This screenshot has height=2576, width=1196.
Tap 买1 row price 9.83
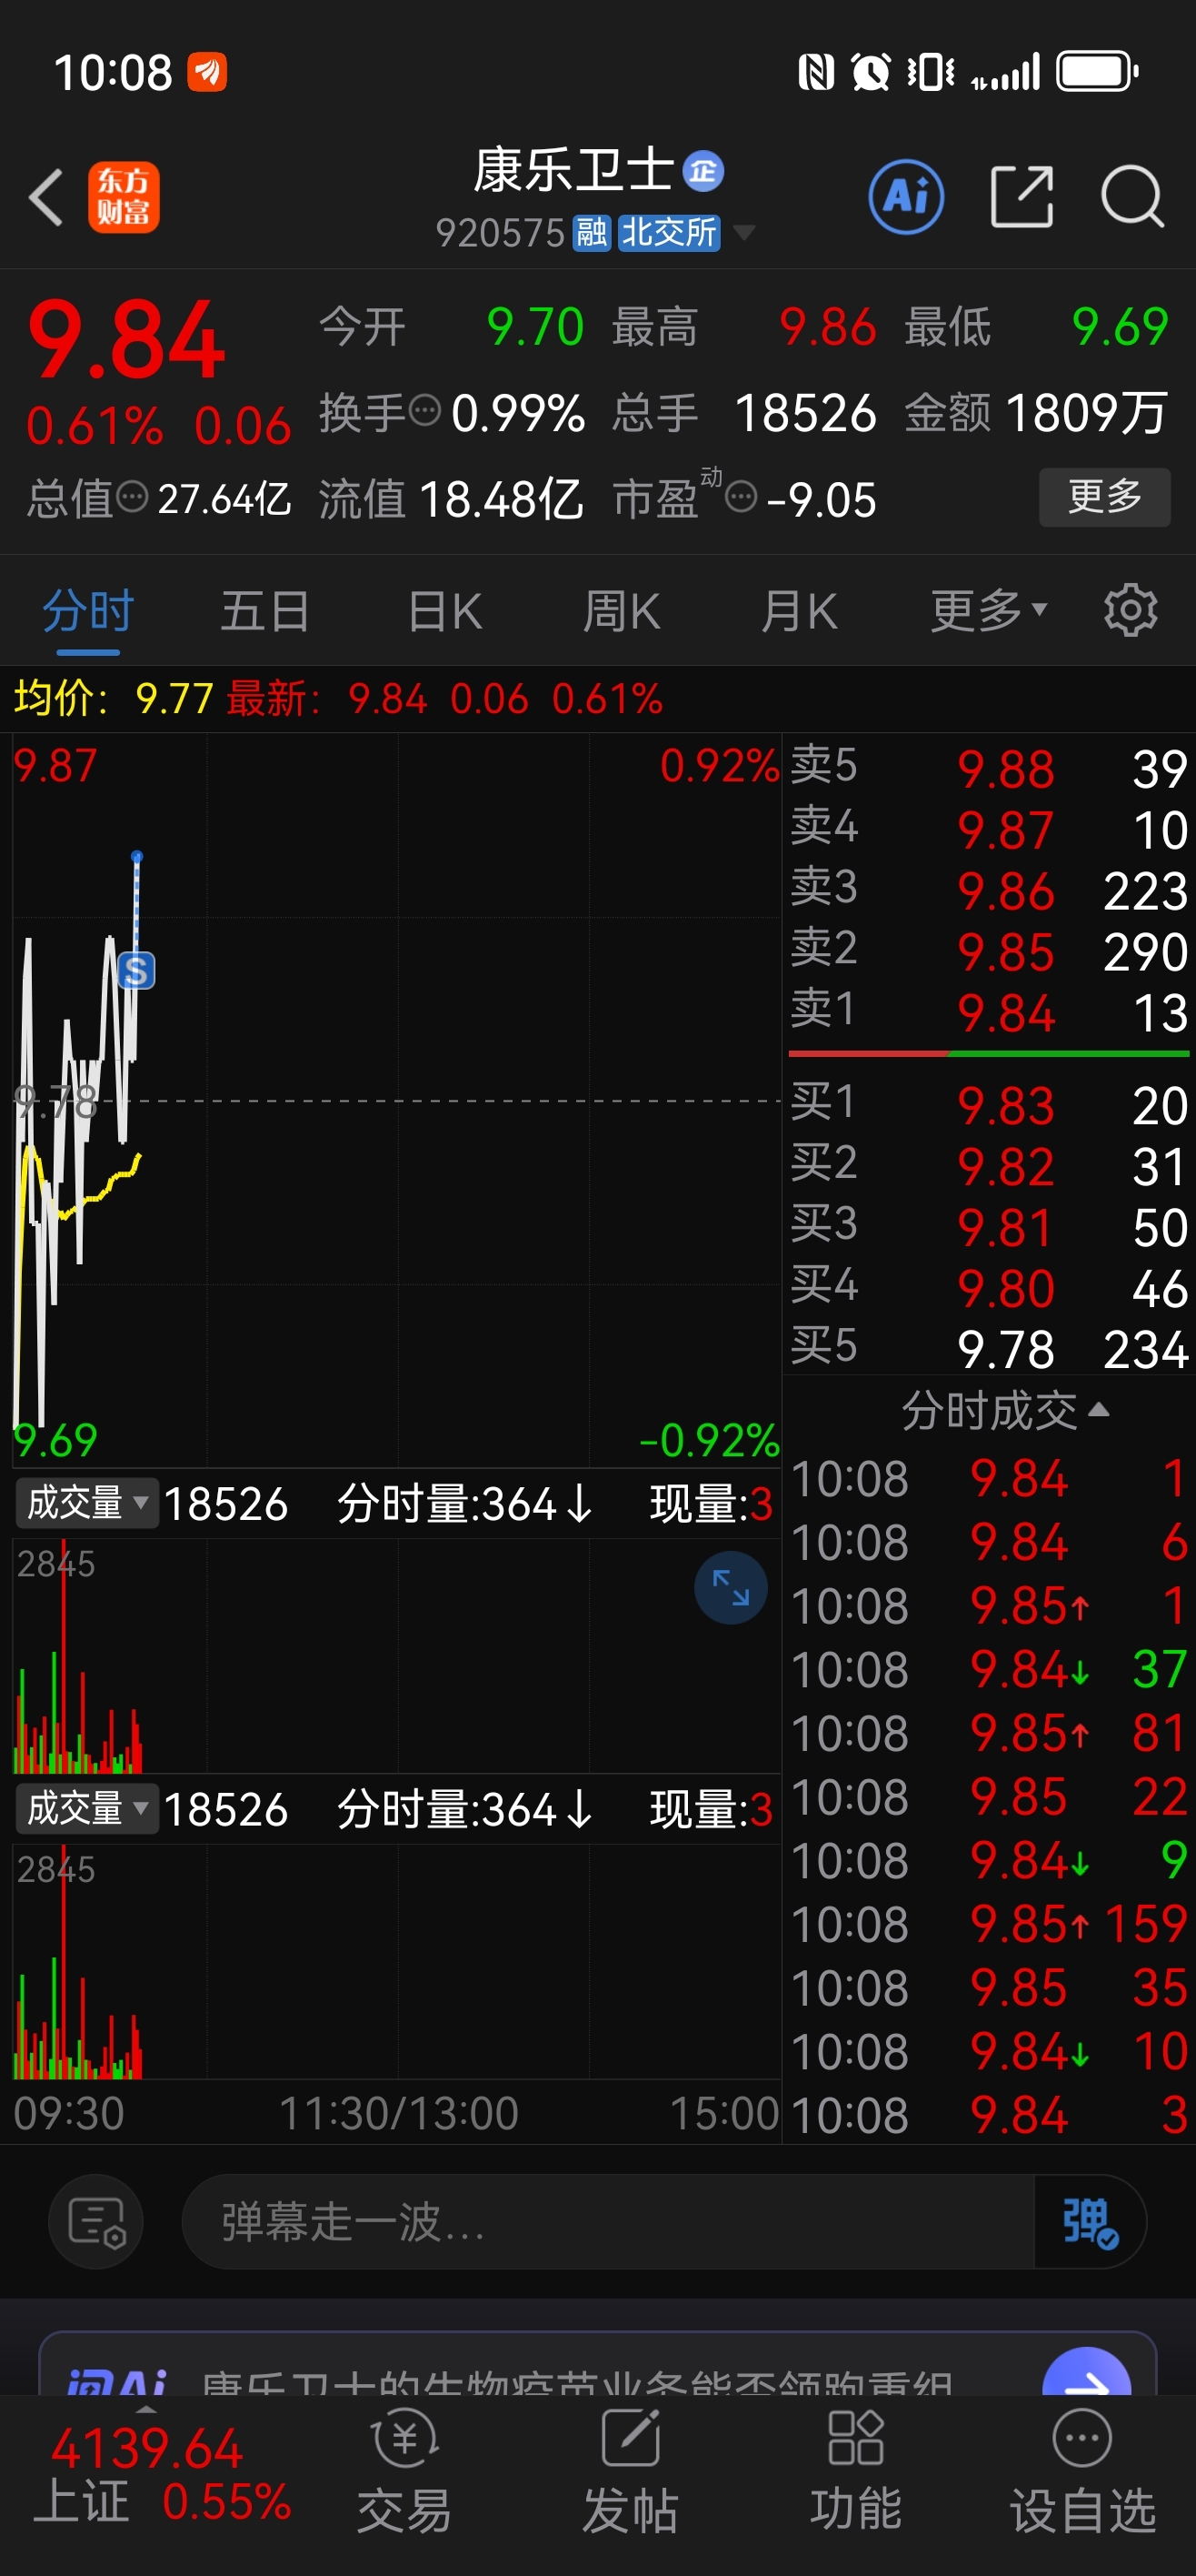1005,1105
